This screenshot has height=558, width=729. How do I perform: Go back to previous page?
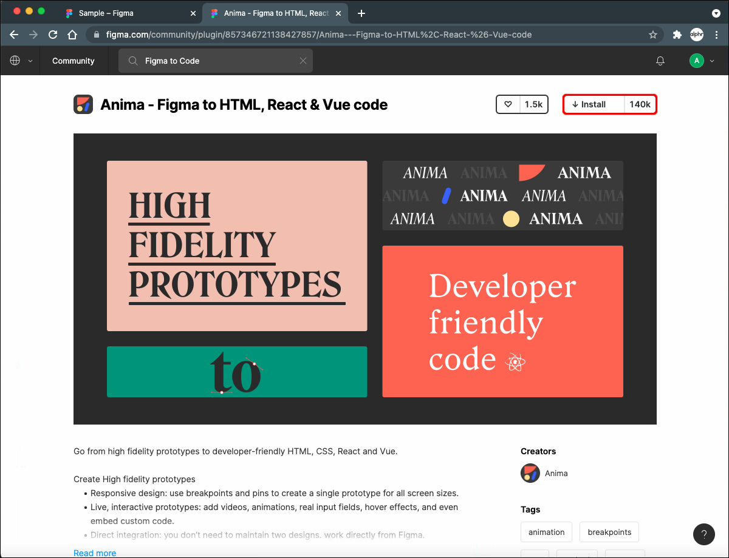click(x=14, y=35)
